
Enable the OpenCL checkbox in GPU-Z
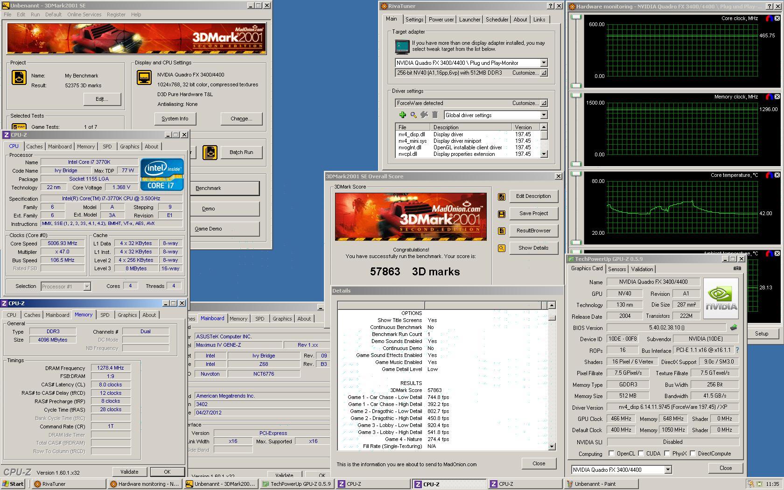[x=611, y=453]
